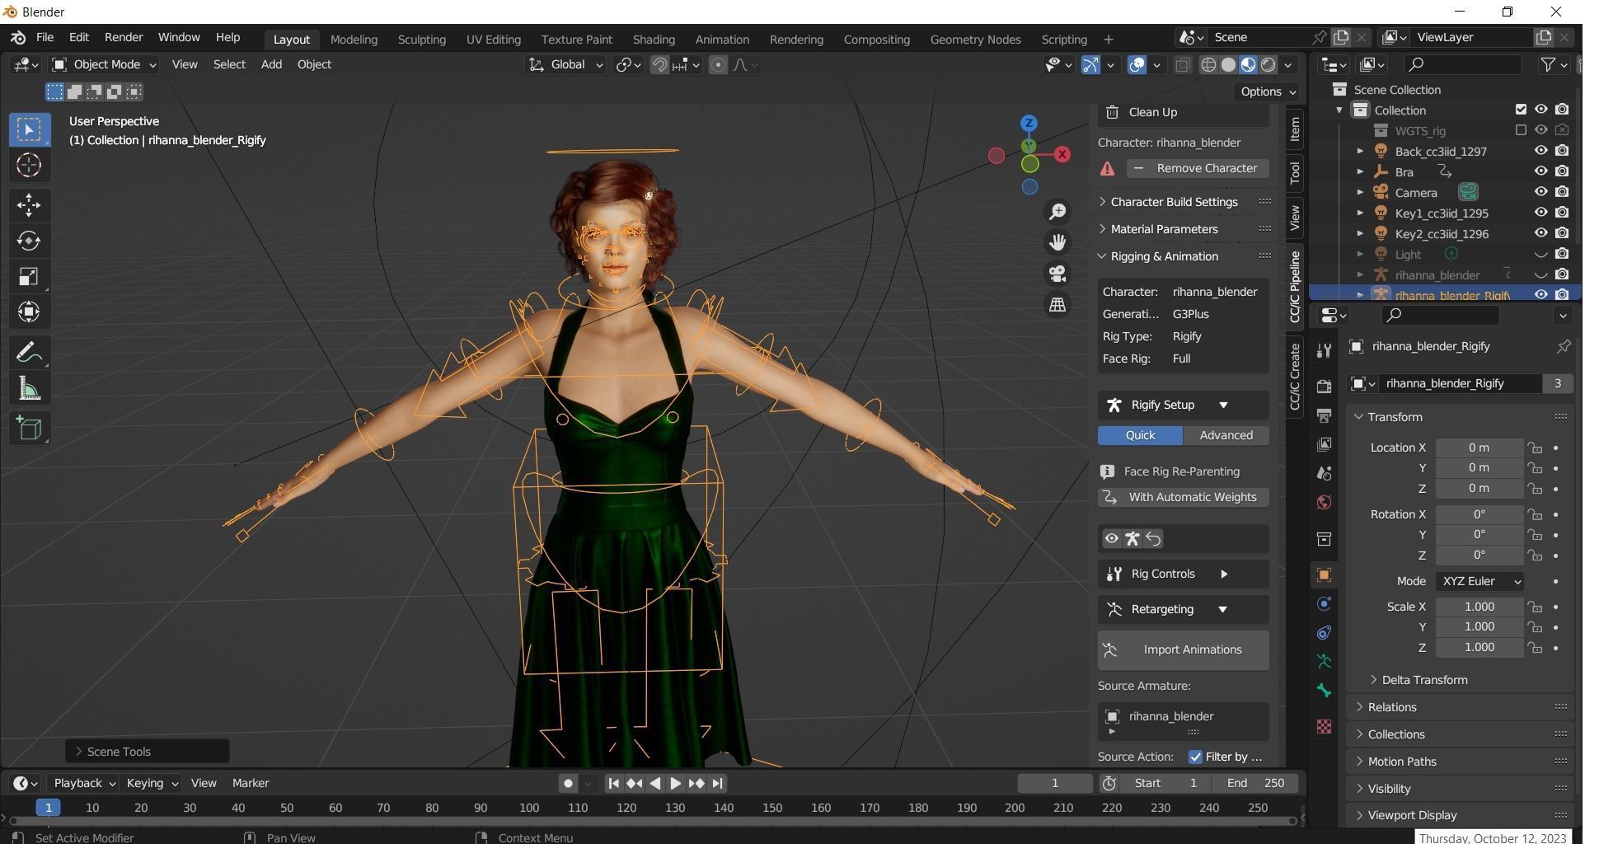Open the Options dropdown in viewport

pyautogui.click(x=1268, y=91)
